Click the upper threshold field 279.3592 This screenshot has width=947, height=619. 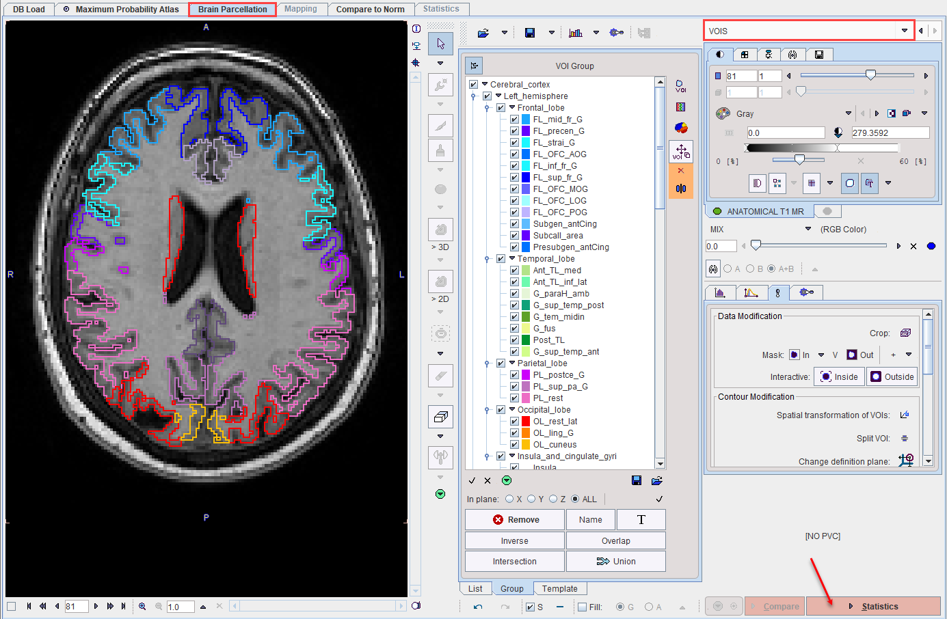pyautogui.click(x=890, y=133)
